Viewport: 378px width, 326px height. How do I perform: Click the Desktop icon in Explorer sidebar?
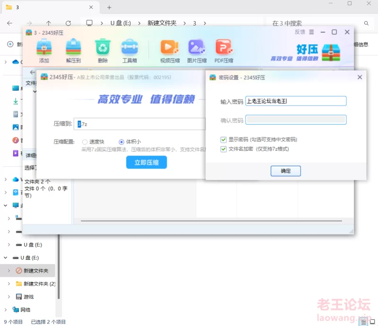click(x=16, y=88)
